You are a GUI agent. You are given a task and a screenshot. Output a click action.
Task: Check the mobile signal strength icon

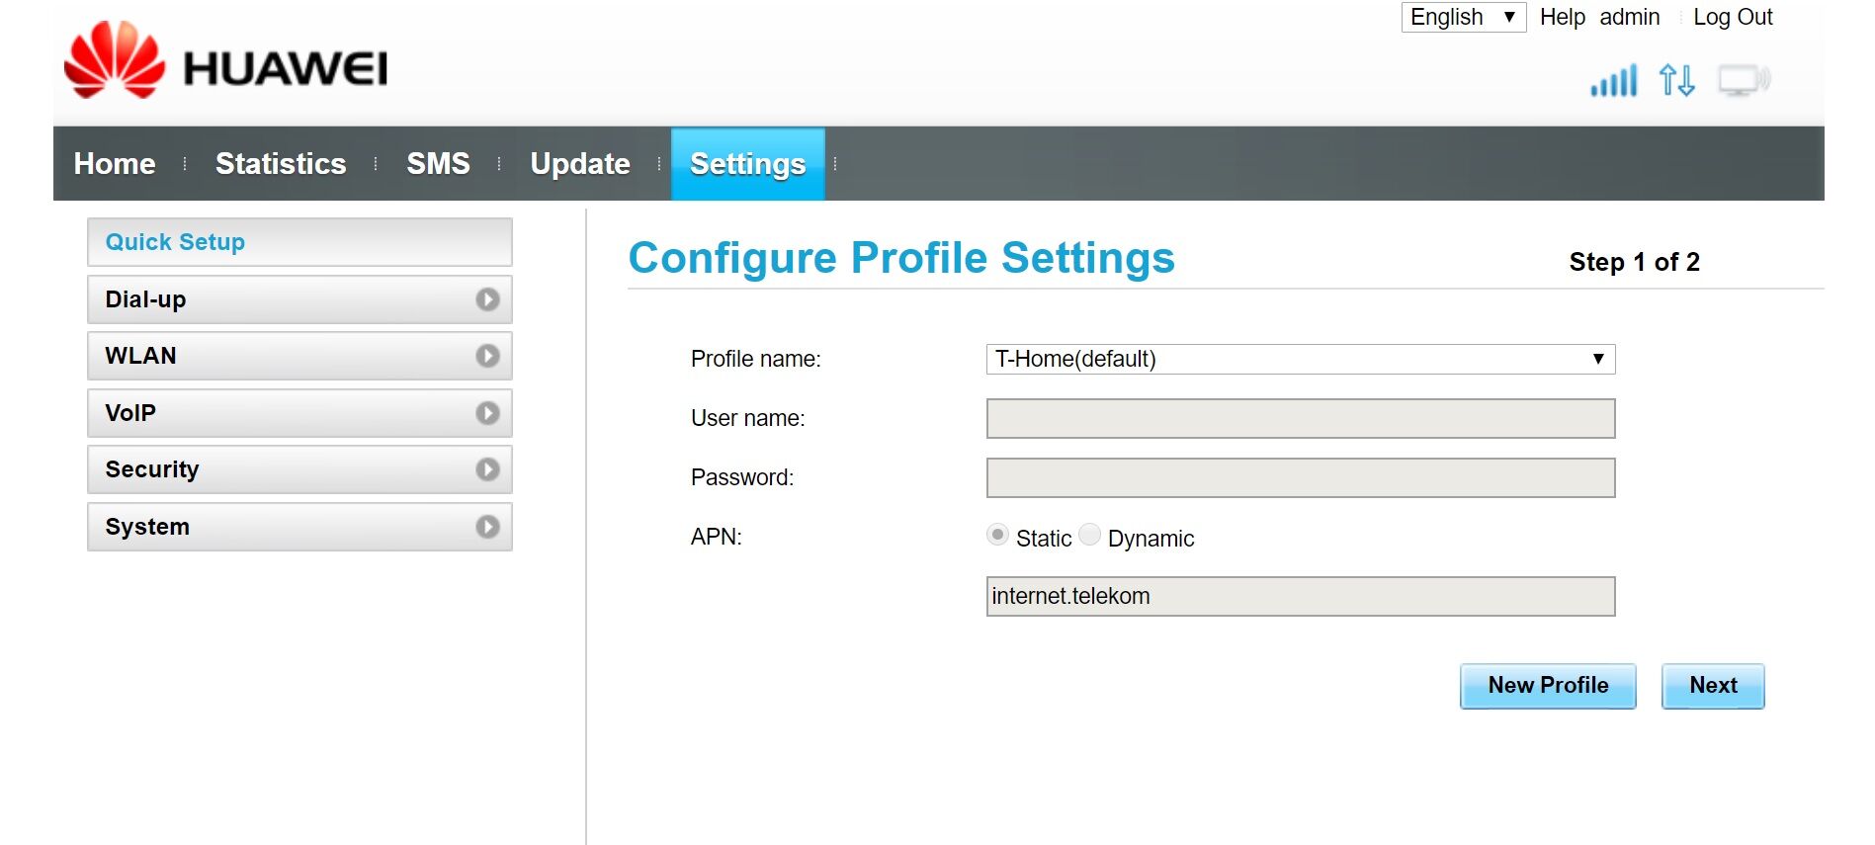click(1613, 80)
